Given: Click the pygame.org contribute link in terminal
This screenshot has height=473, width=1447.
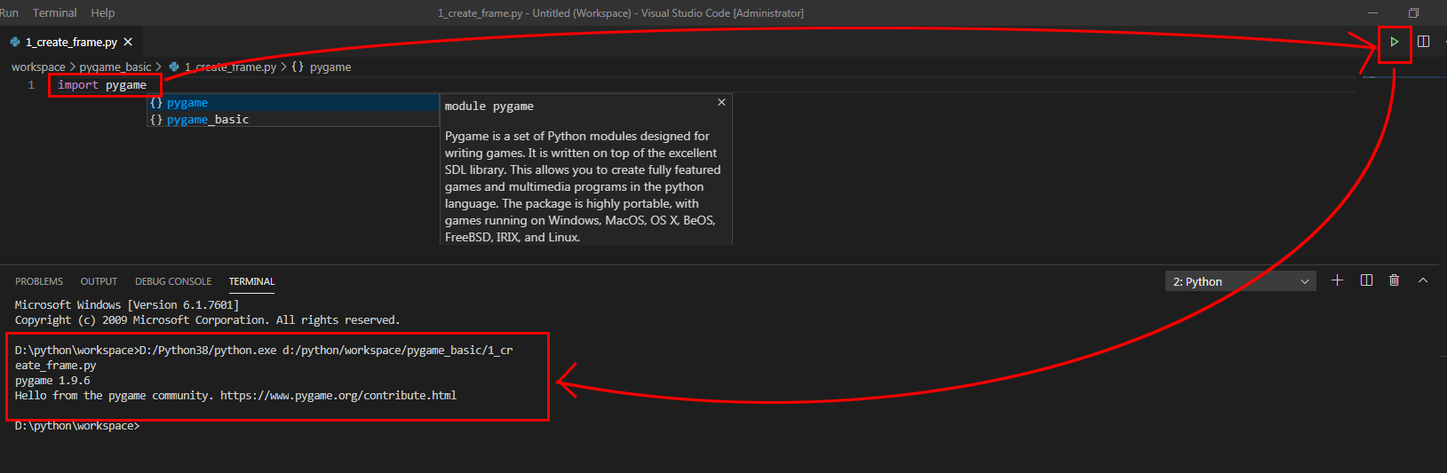Looking at the screenshot, I should pos(338,395).
